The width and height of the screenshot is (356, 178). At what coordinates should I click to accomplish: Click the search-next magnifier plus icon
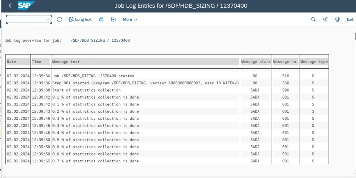click(x=325, y=19)
